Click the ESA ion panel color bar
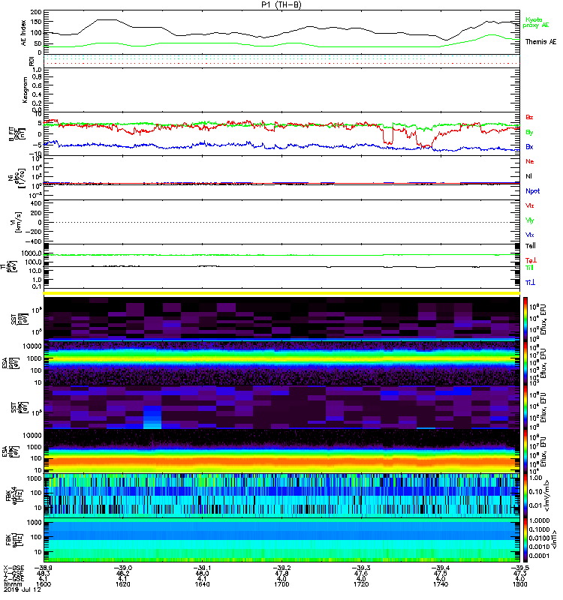The height and width of the screenshot is (600, 563). [x=525, y=363]
